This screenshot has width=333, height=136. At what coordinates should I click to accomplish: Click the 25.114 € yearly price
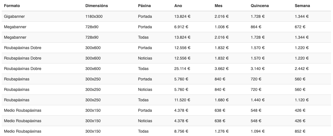pyautogui.click(x=182, y=69)
